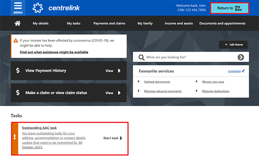Click the CRN 123 456 789A text
Screen dimensions: 259x167
[x=192, y=10]
